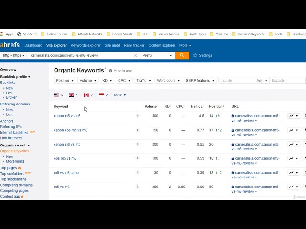Click keyword link eos m5 vs m6
The height and width of the screenshot is (229, 306).
(65, 158)
